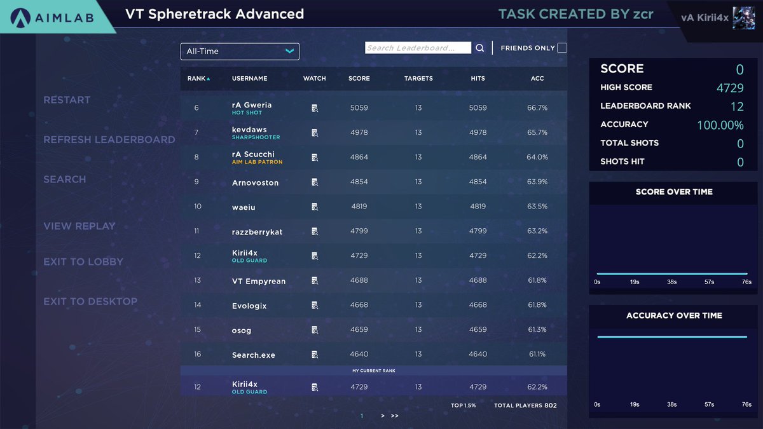The height and width of the screenshot is (429, 763).
Task: Choose Refresh Leaderboard
Action: pyautogui.click(x=109, y=140)
